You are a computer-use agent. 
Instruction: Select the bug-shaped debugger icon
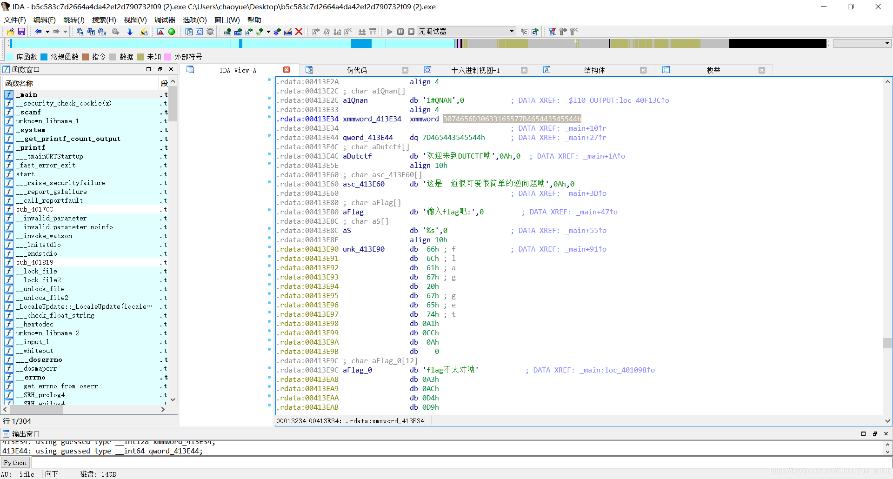point(210,31)
